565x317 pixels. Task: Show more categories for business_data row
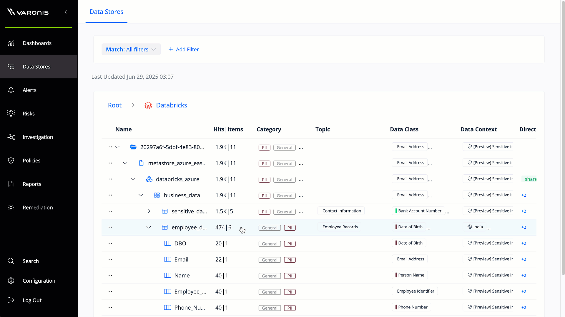coord(301,196)
